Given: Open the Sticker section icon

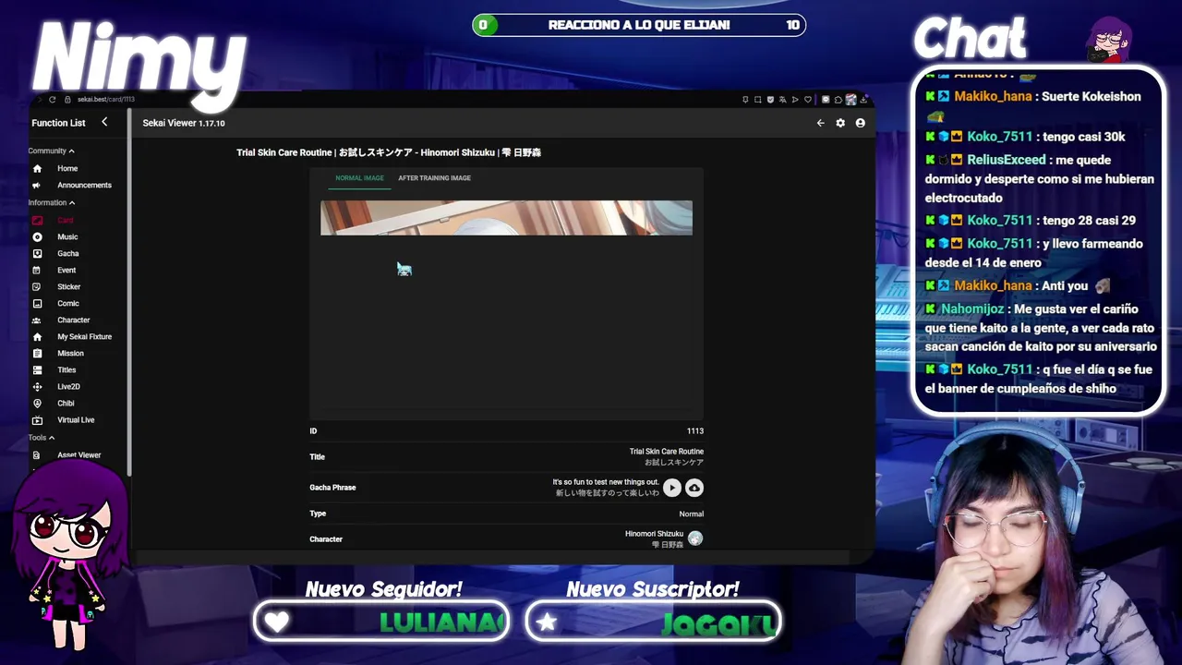Looking at the screenshot, I should coord(37,287).
